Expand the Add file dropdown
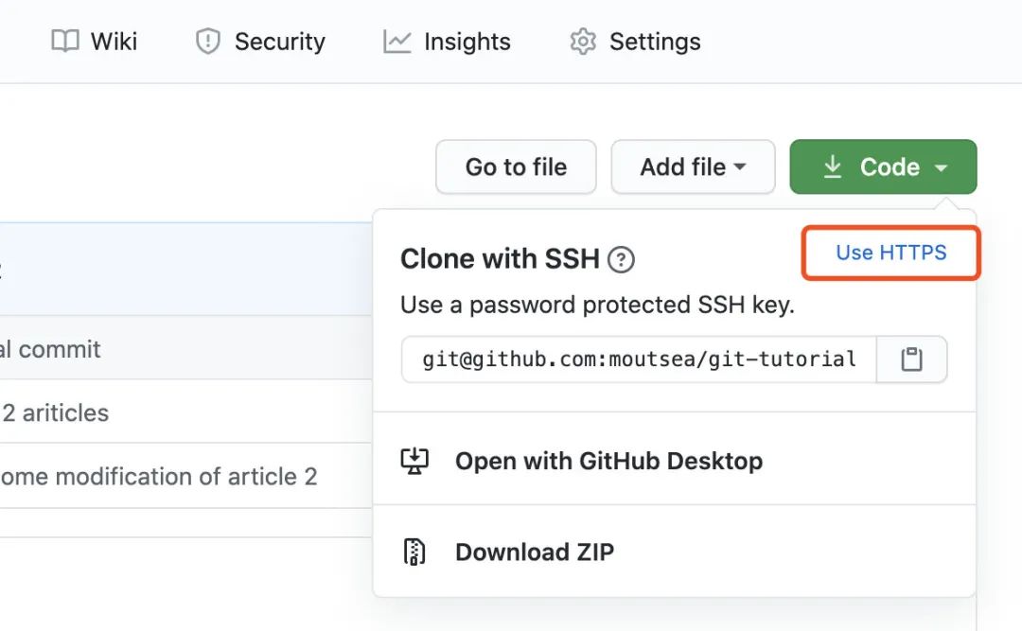Image resolution: width=1022 pixels, height=631 pixels. click(x=693, y=167)
